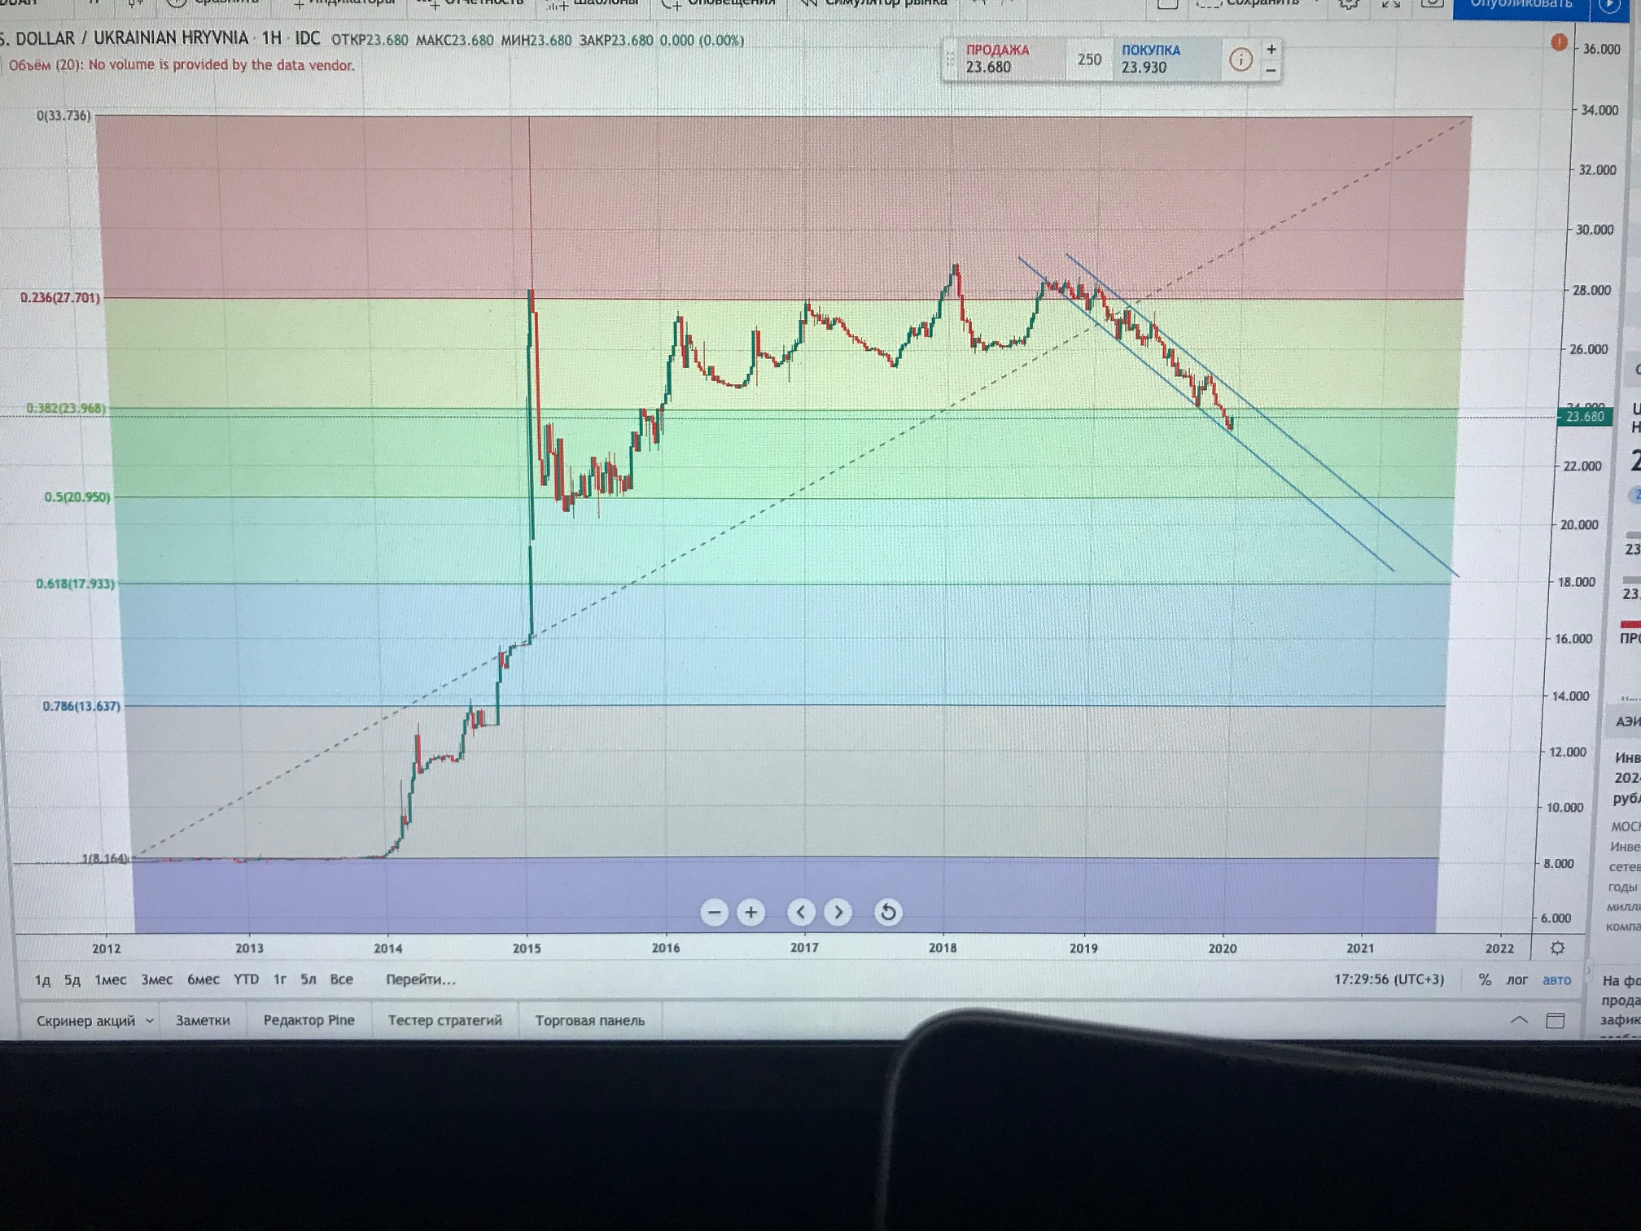Set range to 1мес

110,979
